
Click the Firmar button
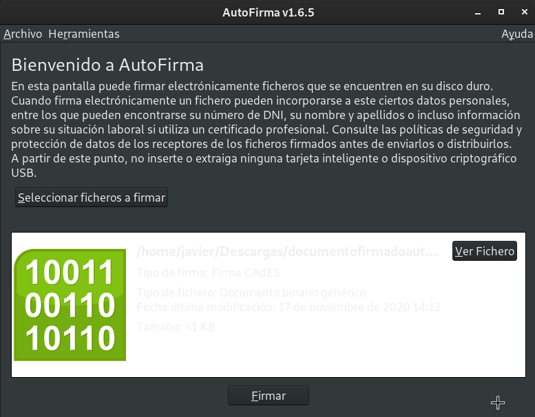coord(269,396)
